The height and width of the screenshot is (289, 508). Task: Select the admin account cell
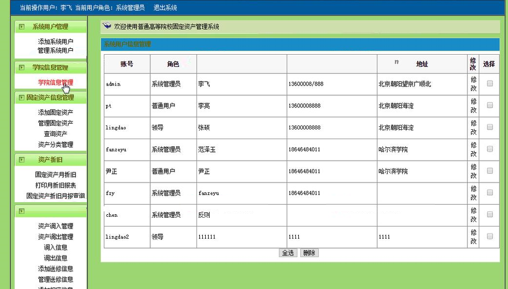(127, 84)
